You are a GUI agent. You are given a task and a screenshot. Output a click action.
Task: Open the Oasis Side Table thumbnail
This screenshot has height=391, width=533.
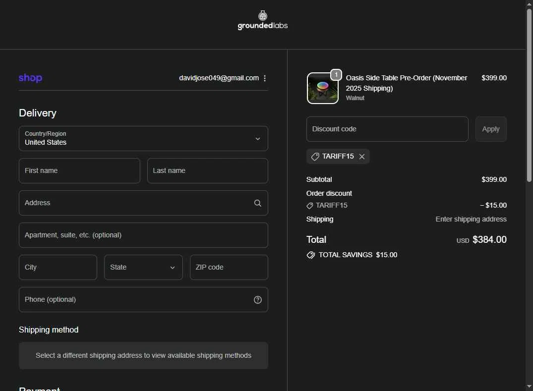click(323, 88)
